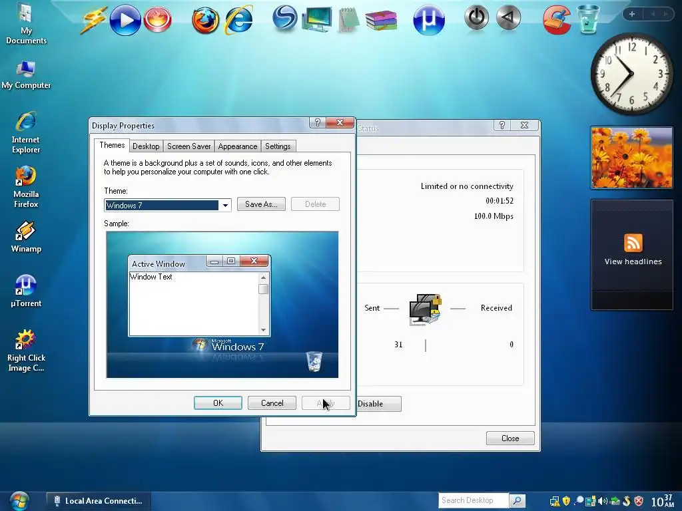The width and height of the screenshot is (682, 511).
Task: Open the red flame burning app in dock
Action: coord(157,19)
